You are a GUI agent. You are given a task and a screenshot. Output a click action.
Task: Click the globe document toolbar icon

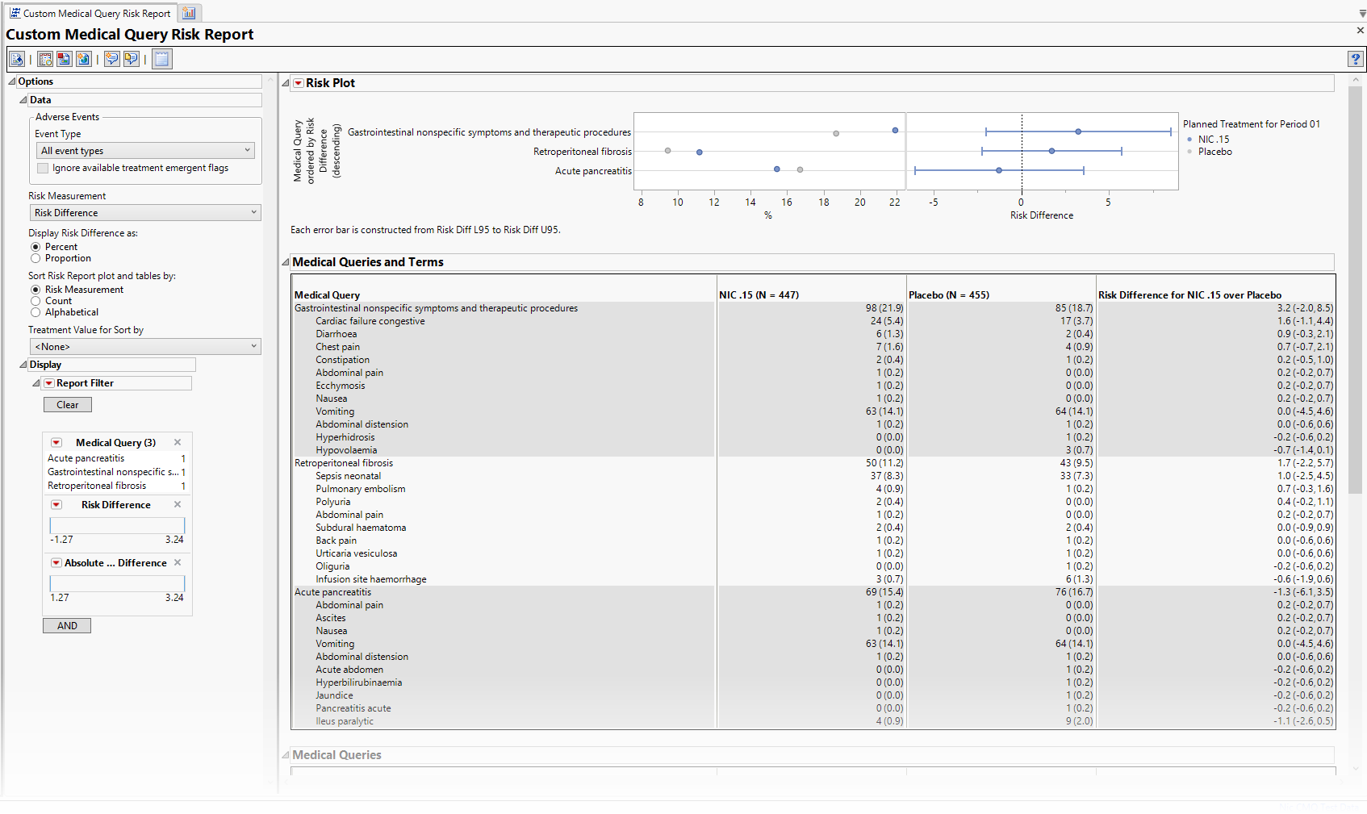[x=83, y=59]
